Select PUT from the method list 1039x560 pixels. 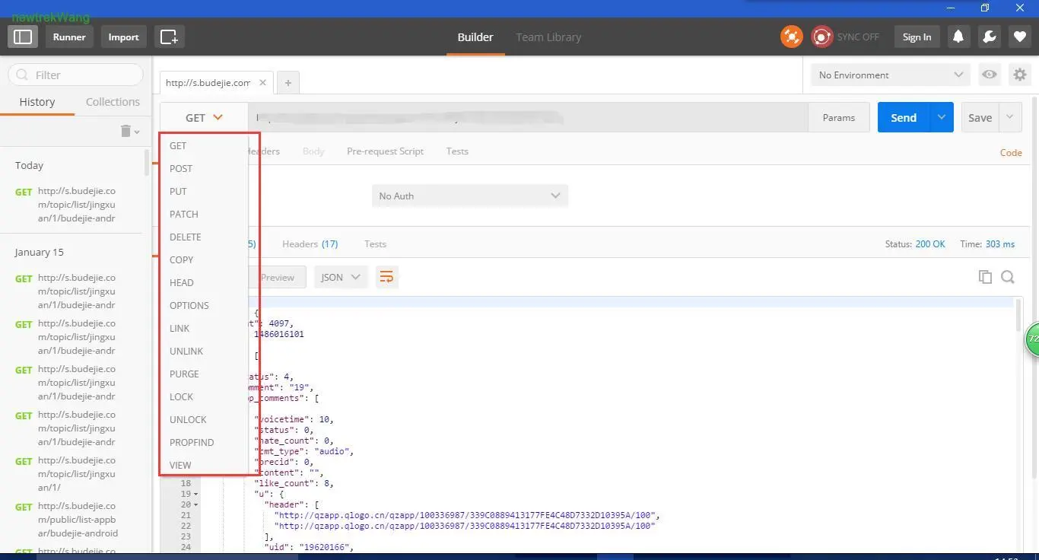point(204,191)
